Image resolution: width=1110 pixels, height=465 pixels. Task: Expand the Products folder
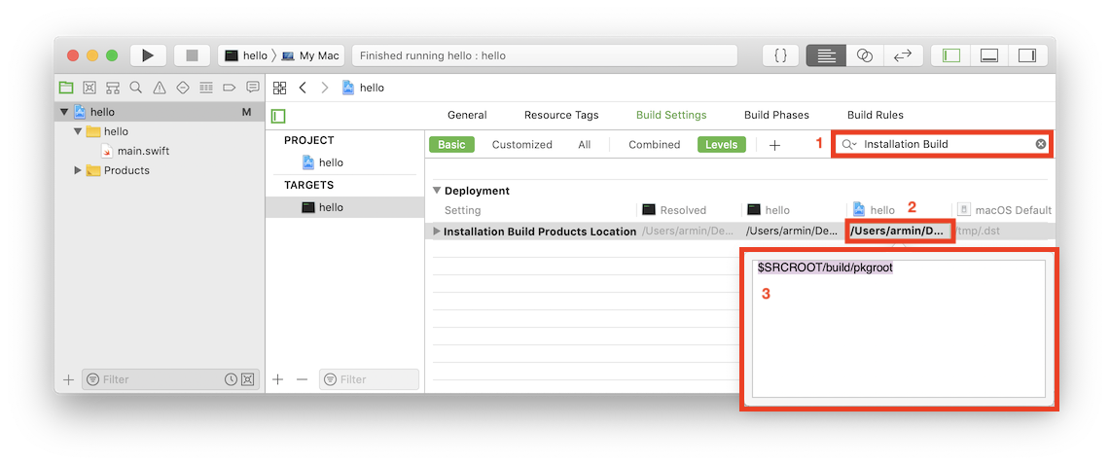click(78, 170)
